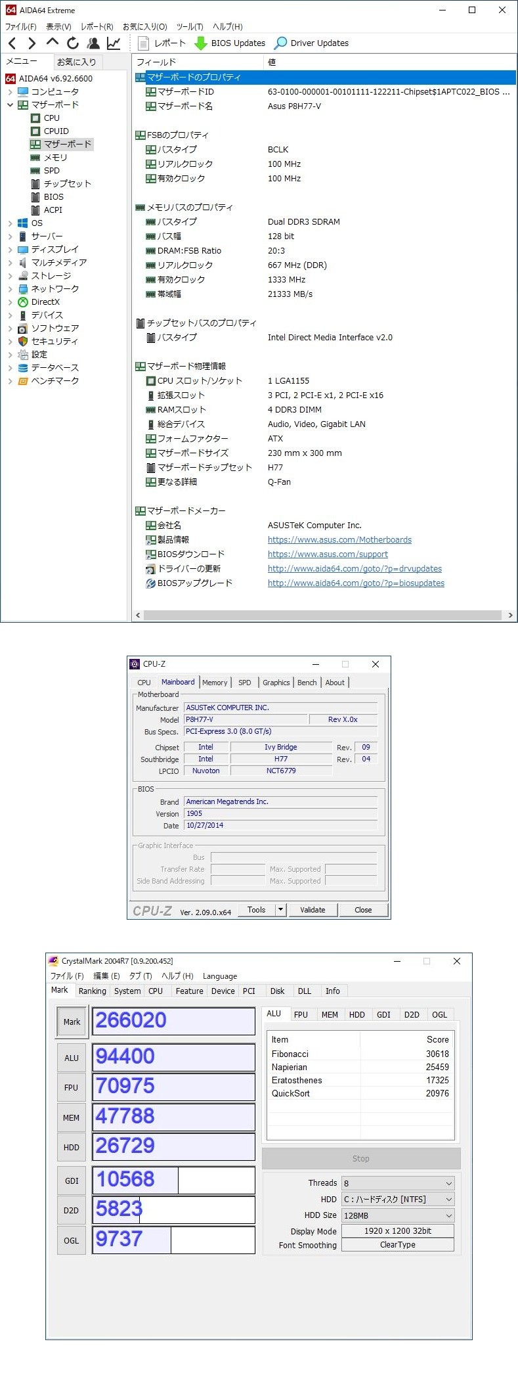518x1373 pixels.
Task: Click the OGL benchmark button
Action: point(72,1241)
